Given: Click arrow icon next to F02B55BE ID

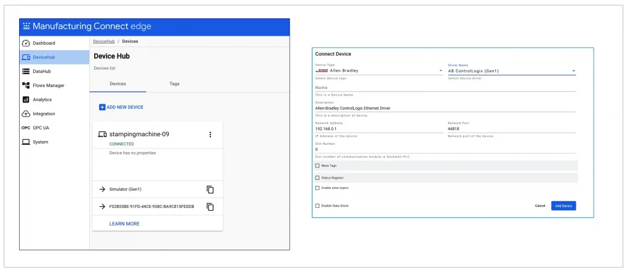Looking at the screenshot, I should pos(102,207).
